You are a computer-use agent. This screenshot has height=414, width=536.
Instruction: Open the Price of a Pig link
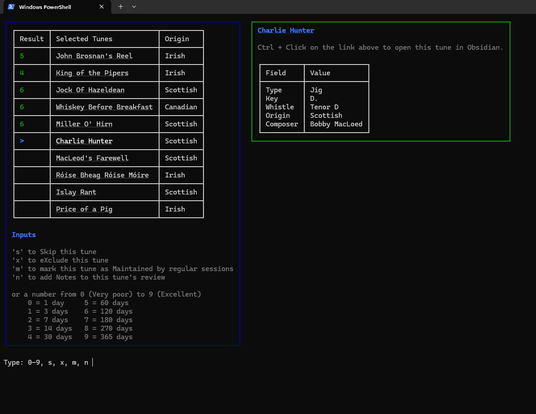(84, 209)
